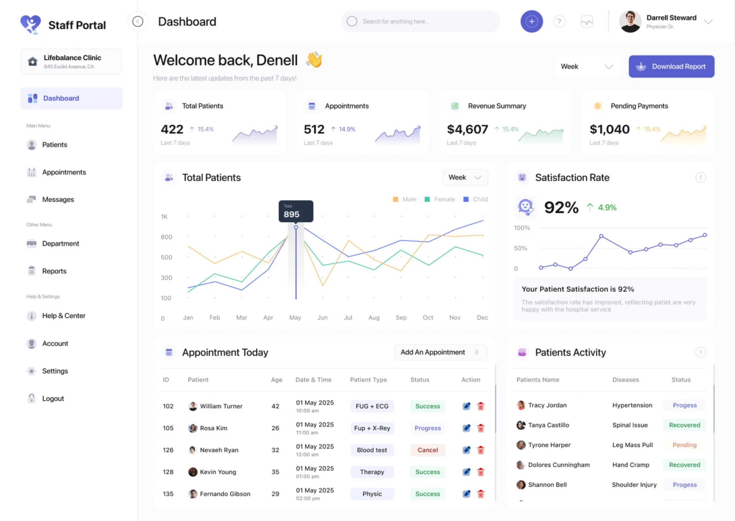The image size is (735, 521).
Task: Expand Darrell Steward profile menu
Action: coord(708,22)
